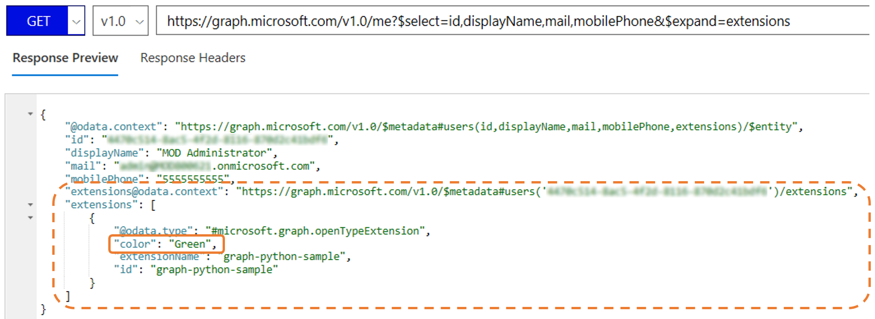Collapse the extensions array fold arrow
The height and width of the screenshot is (319, 875).
point(30,204)
